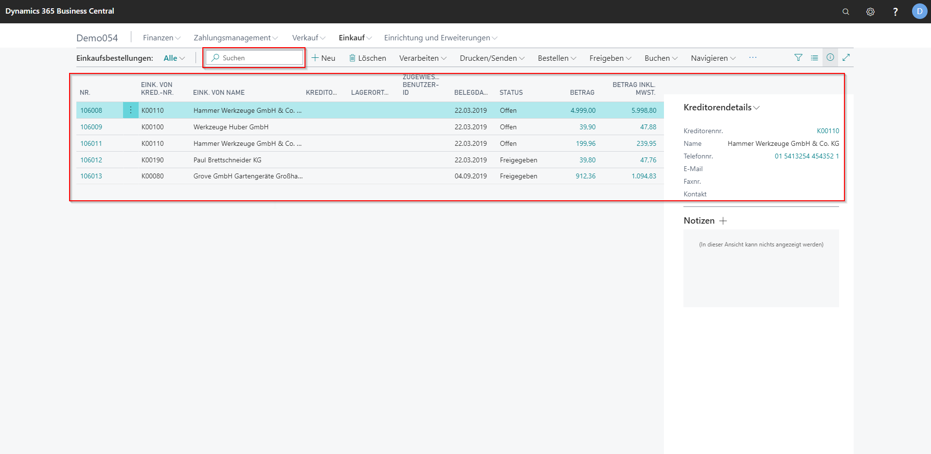Viewport: 931px width, 454px height.
Task: Delete selected order with Löschen
Action: coord(367,58)
